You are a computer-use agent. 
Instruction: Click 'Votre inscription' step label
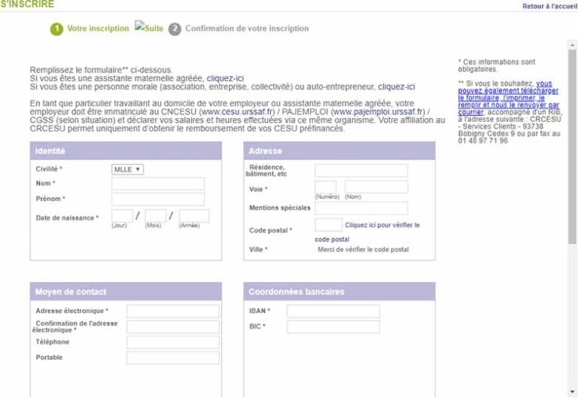point(98,29)
